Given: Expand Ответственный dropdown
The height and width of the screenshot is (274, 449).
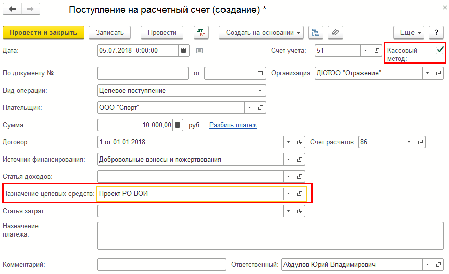Looking at the screenshot, I should tap(428, 265).
